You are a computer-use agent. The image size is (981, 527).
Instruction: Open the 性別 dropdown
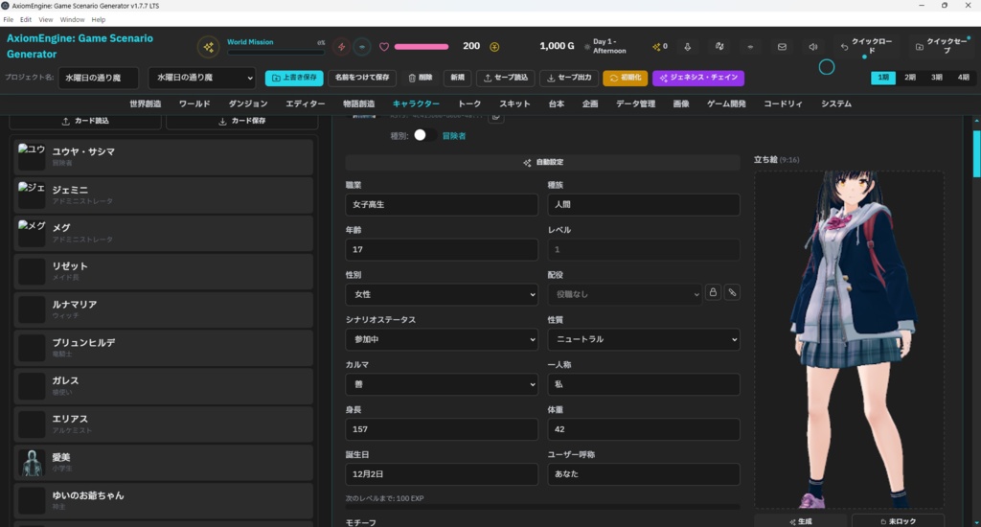point(442,294)
